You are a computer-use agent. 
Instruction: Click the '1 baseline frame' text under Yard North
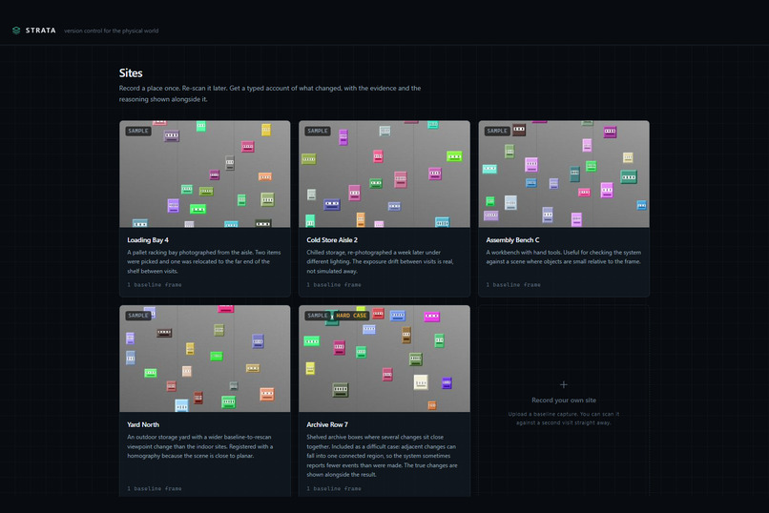[x=155, y=488]
